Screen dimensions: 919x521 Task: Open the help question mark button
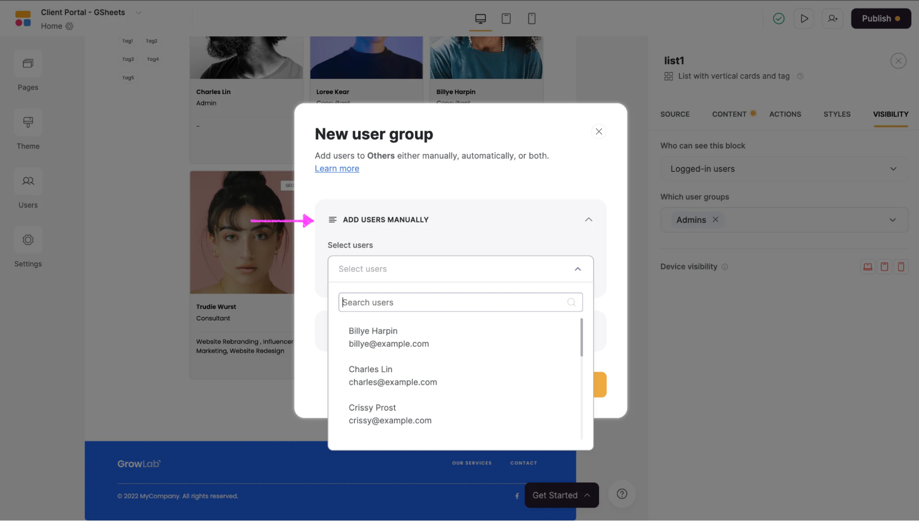pyautogui.click(x=622, y=494)
